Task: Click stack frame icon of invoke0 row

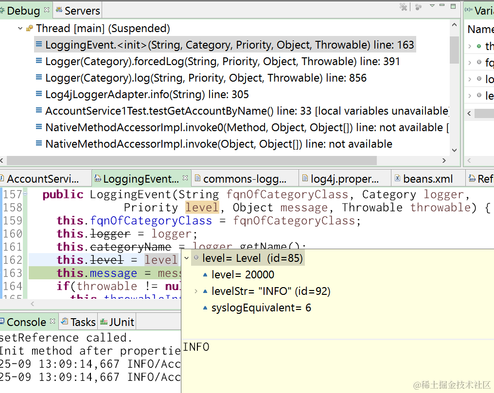Action: (x=39, y=126)
